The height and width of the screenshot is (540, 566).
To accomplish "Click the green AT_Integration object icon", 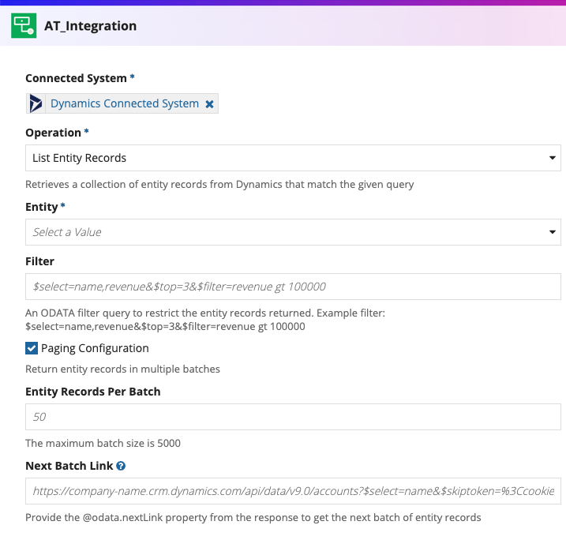I will (24, 25).
